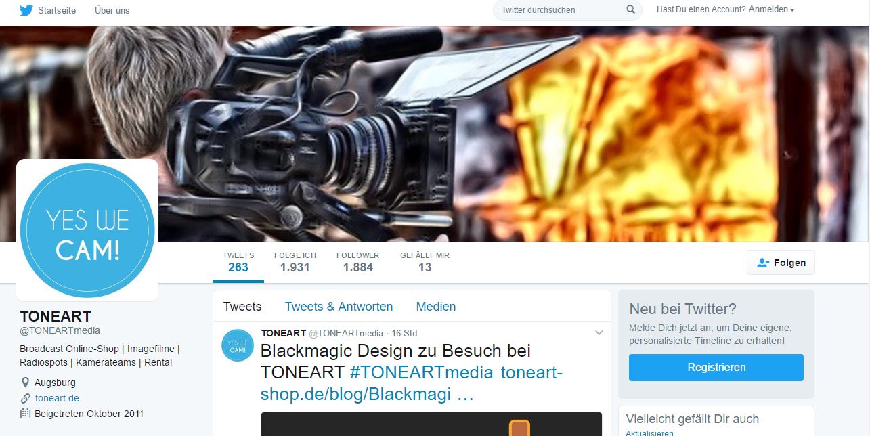This screenshot has height=436, width=870.
Task: Click the TONEART name in tweet header
Action: 284,333
